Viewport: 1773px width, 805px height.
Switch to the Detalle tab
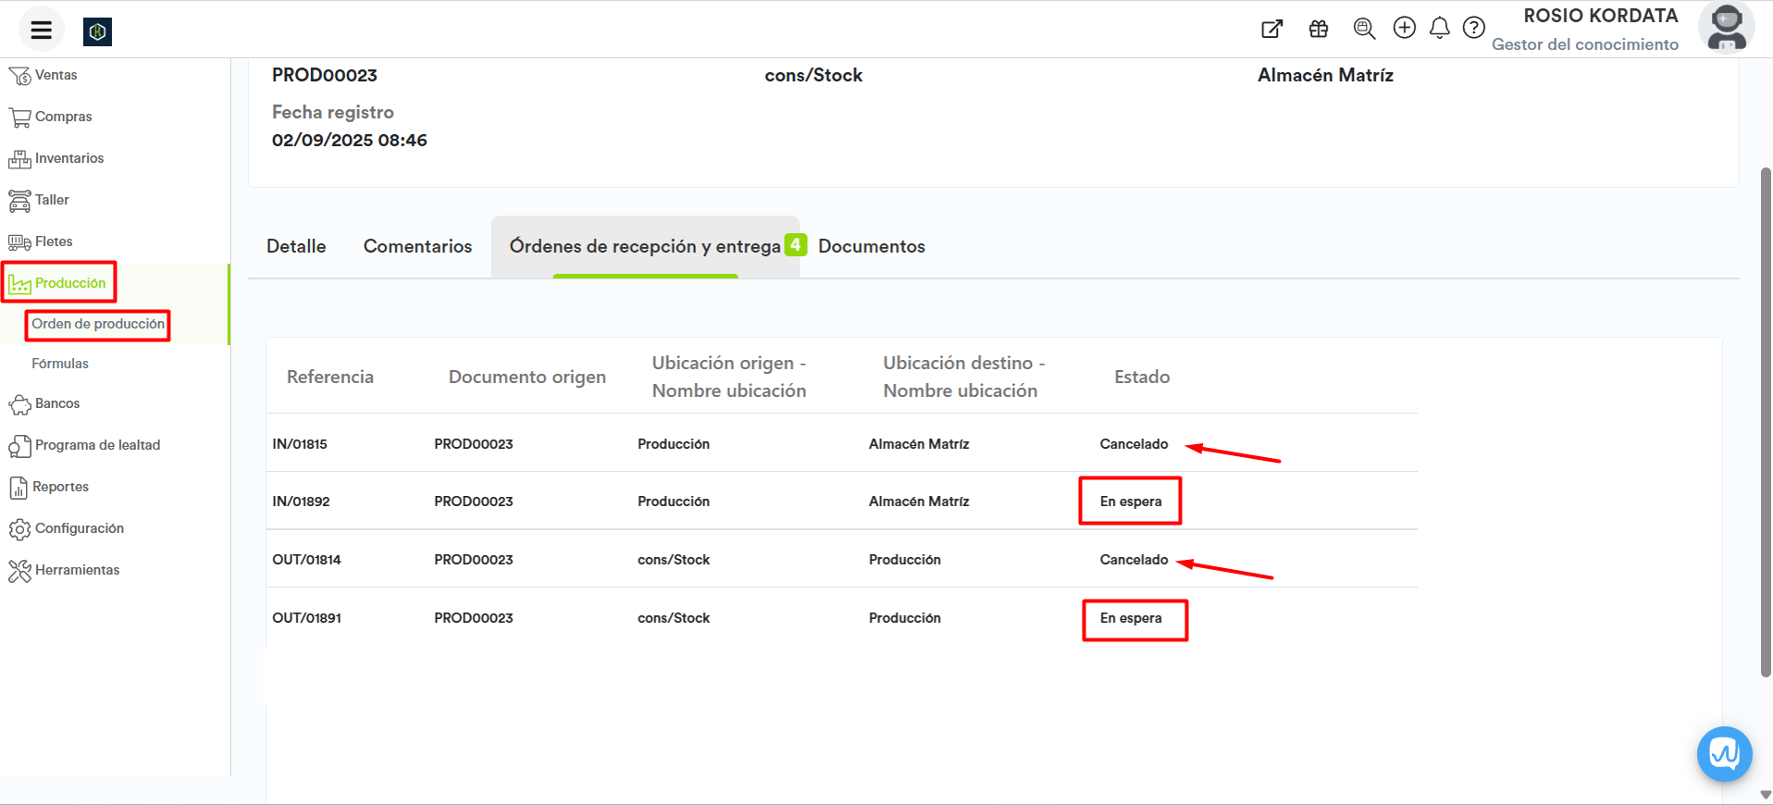click(296, 246)
